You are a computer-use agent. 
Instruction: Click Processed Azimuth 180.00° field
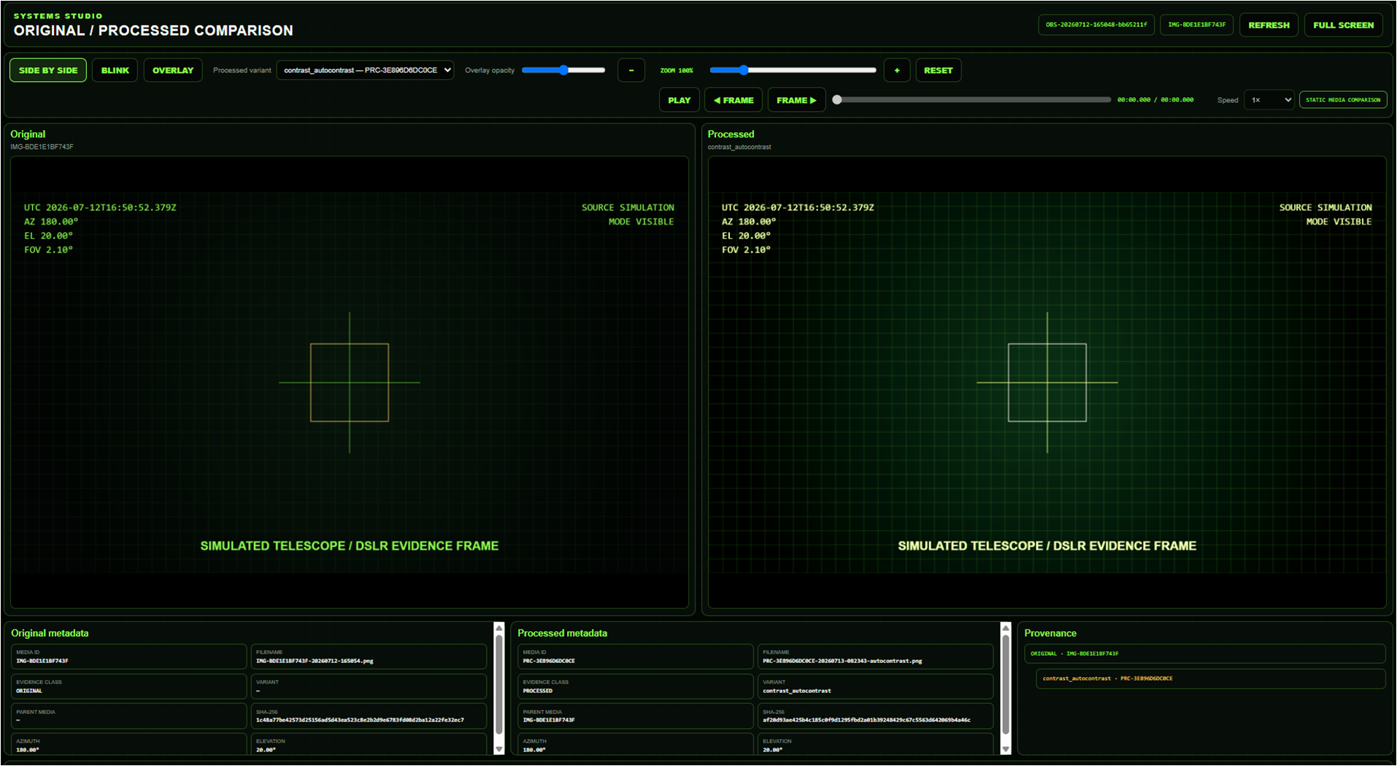pyautogui.click(x=635, y=744)
